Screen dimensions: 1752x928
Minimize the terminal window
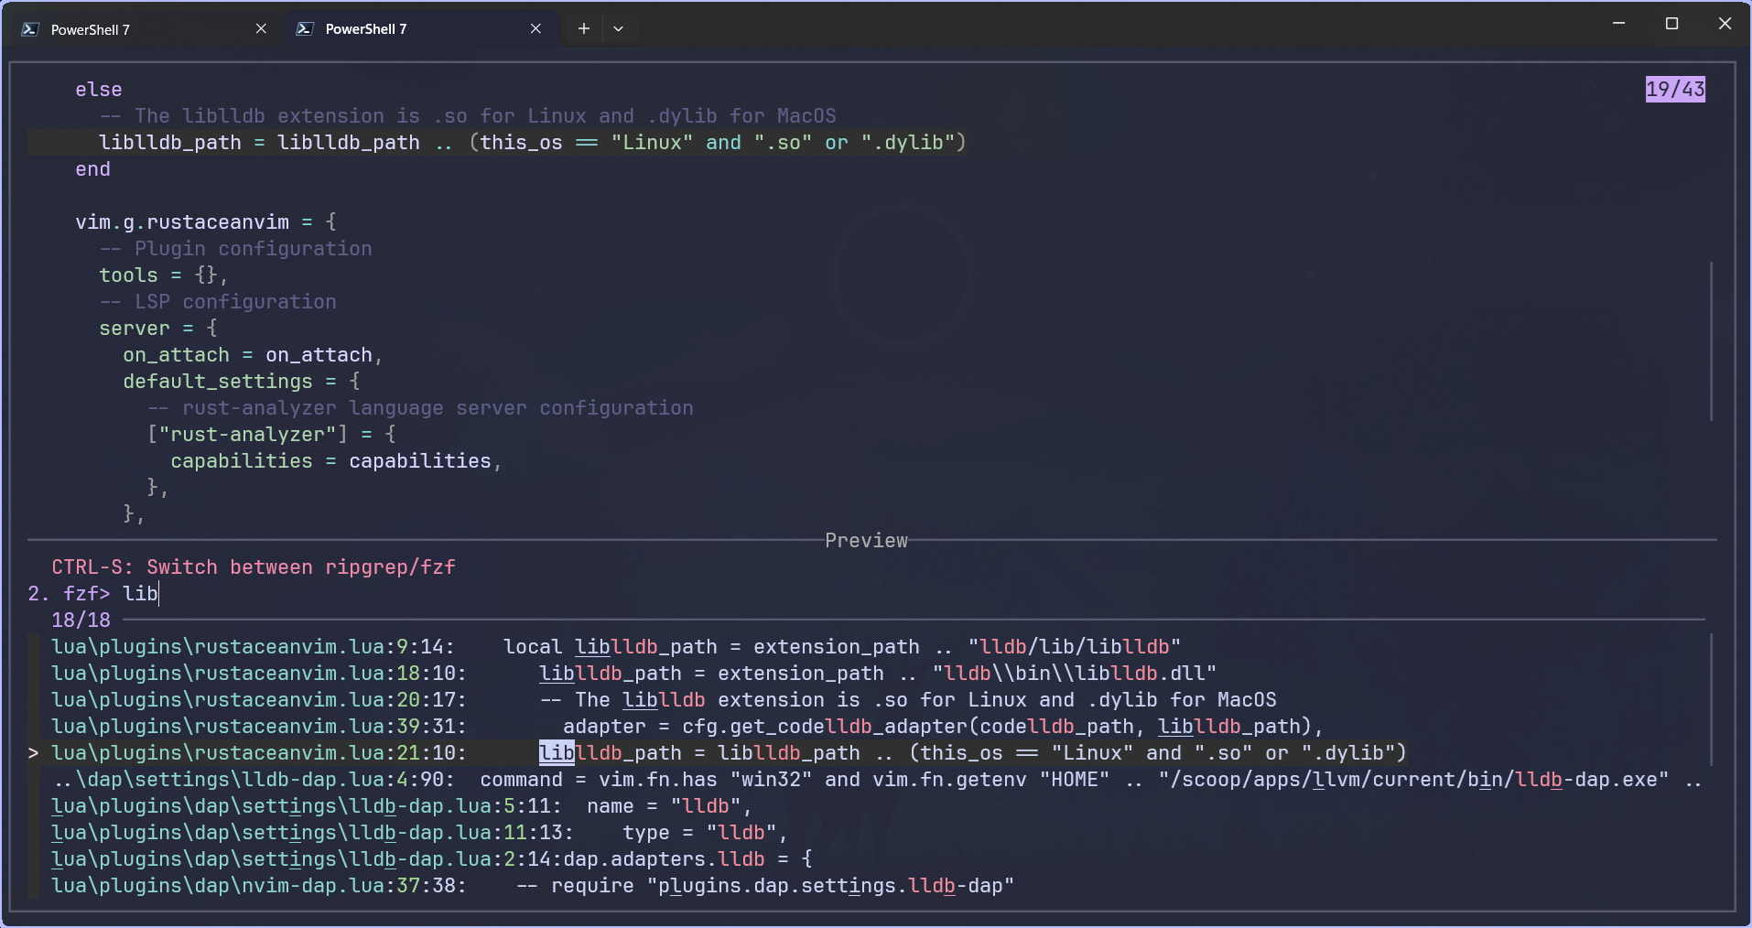coord(1619,24)
